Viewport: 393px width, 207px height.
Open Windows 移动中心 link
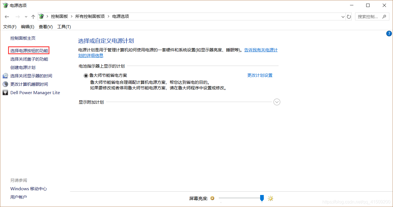[28, 189]
